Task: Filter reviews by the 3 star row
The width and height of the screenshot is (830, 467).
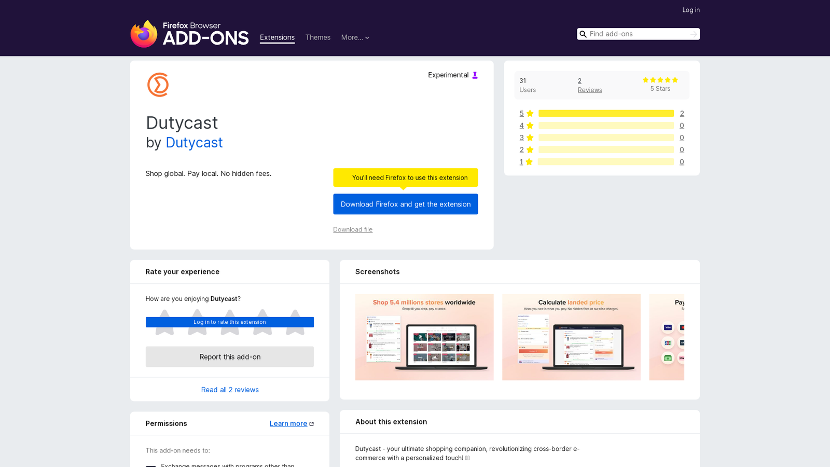Action: [602, 138]
